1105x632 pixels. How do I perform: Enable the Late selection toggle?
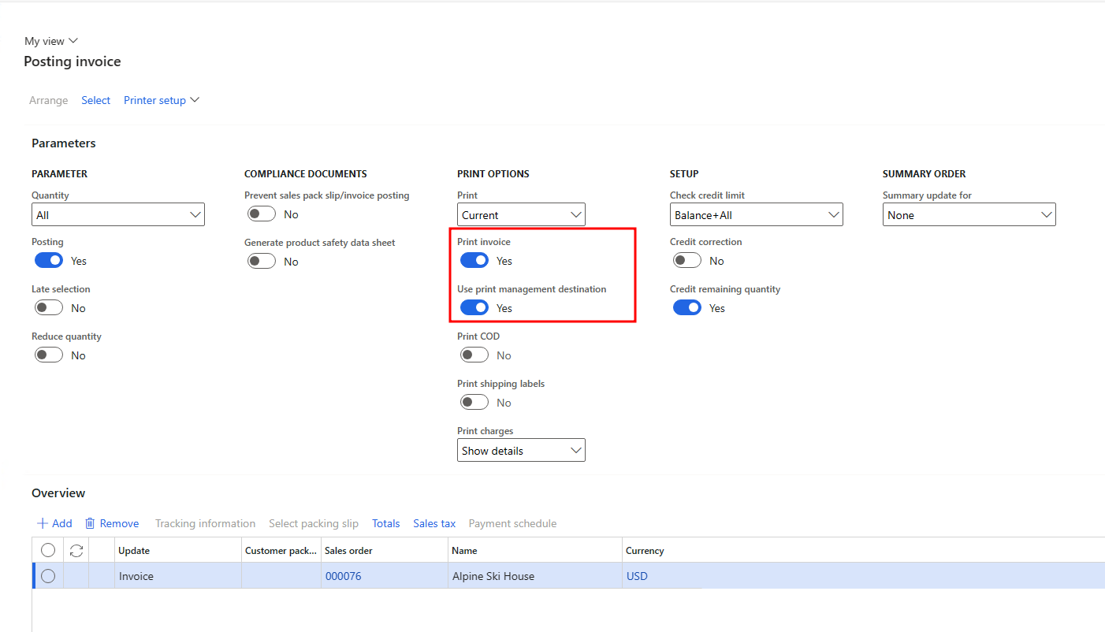click(49, 308)
